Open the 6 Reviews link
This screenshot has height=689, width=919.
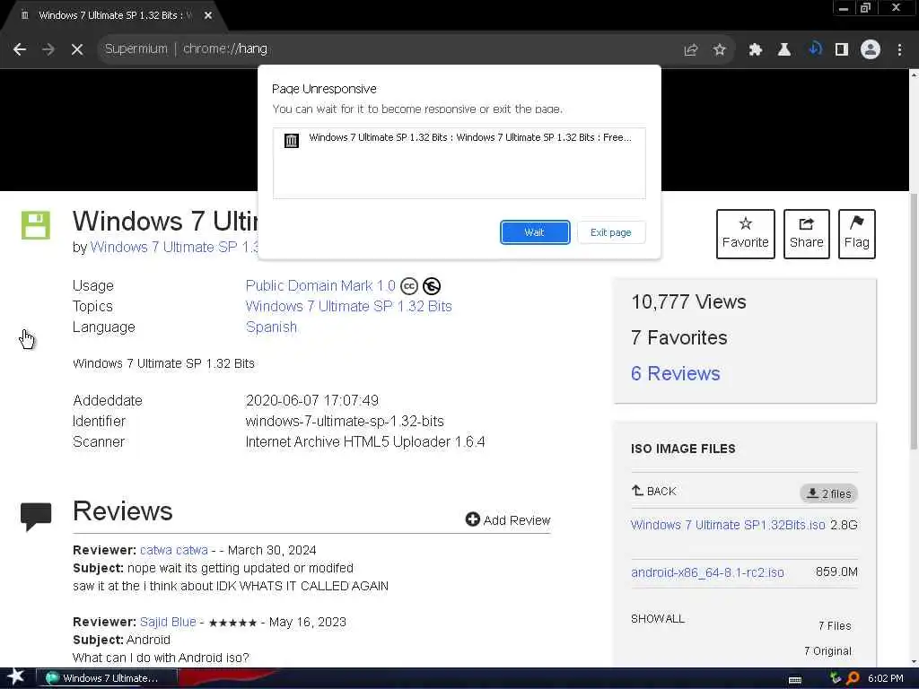click(x=675, y=374)
